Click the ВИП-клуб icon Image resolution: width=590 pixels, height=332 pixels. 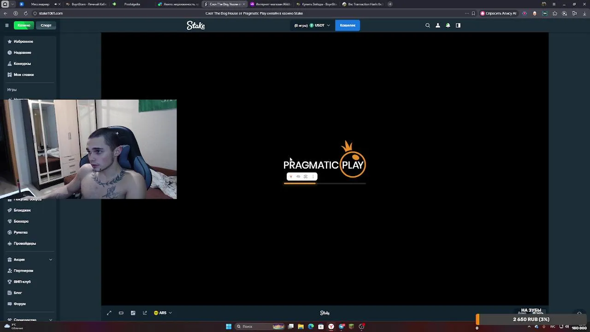[x=10, y=282]
